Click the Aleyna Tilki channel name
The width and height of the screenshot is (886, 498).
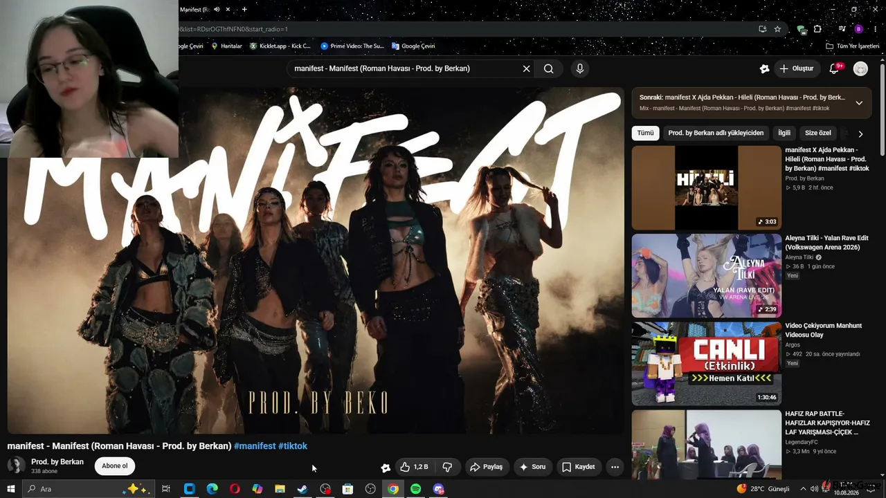(x=799, y=257)
